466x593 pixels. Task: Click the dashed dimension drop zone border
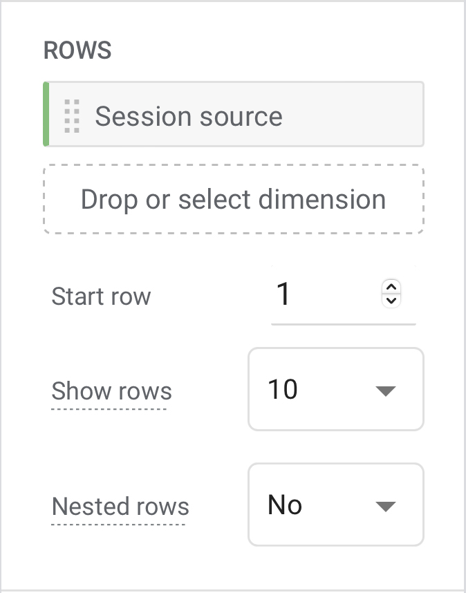233,166
